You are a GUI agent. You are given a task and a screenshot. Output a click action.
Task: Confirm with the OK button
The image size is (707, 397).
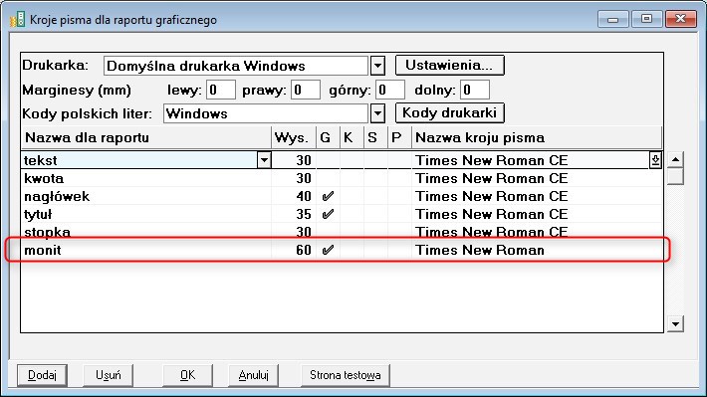tap(187, 375)
